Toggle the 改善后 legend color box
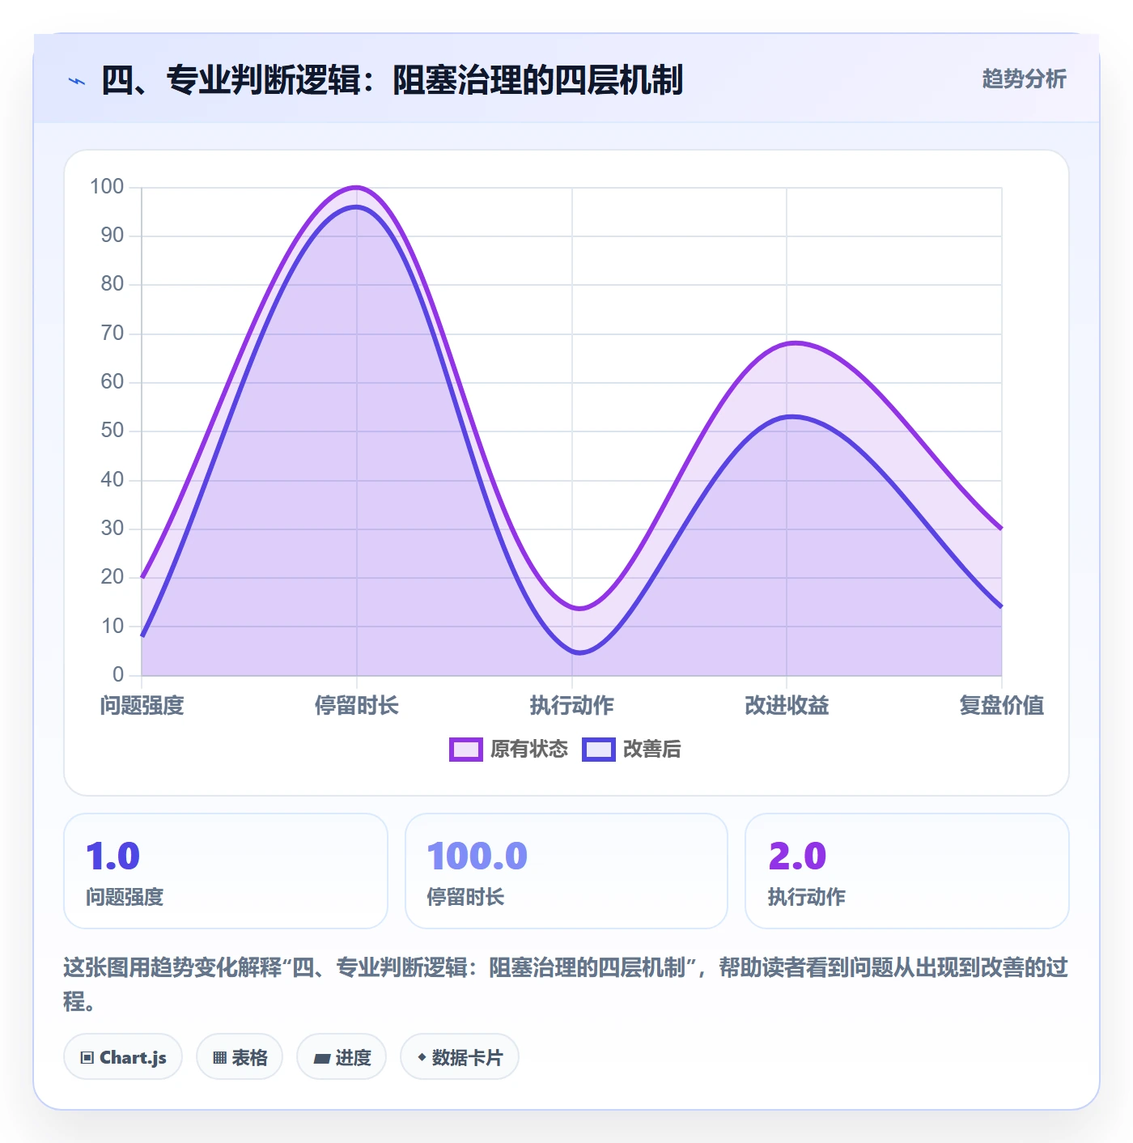The width and height of the screenshot is (1133, 1143). [599, 750]
